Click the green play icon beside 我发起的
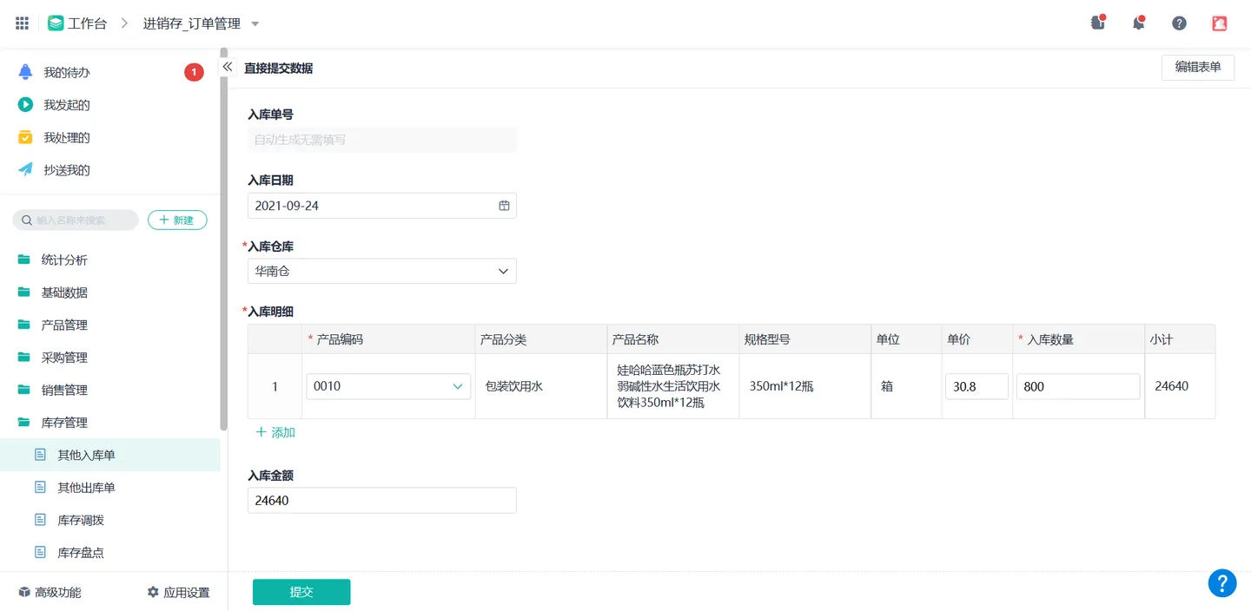 tap(25, 105)
